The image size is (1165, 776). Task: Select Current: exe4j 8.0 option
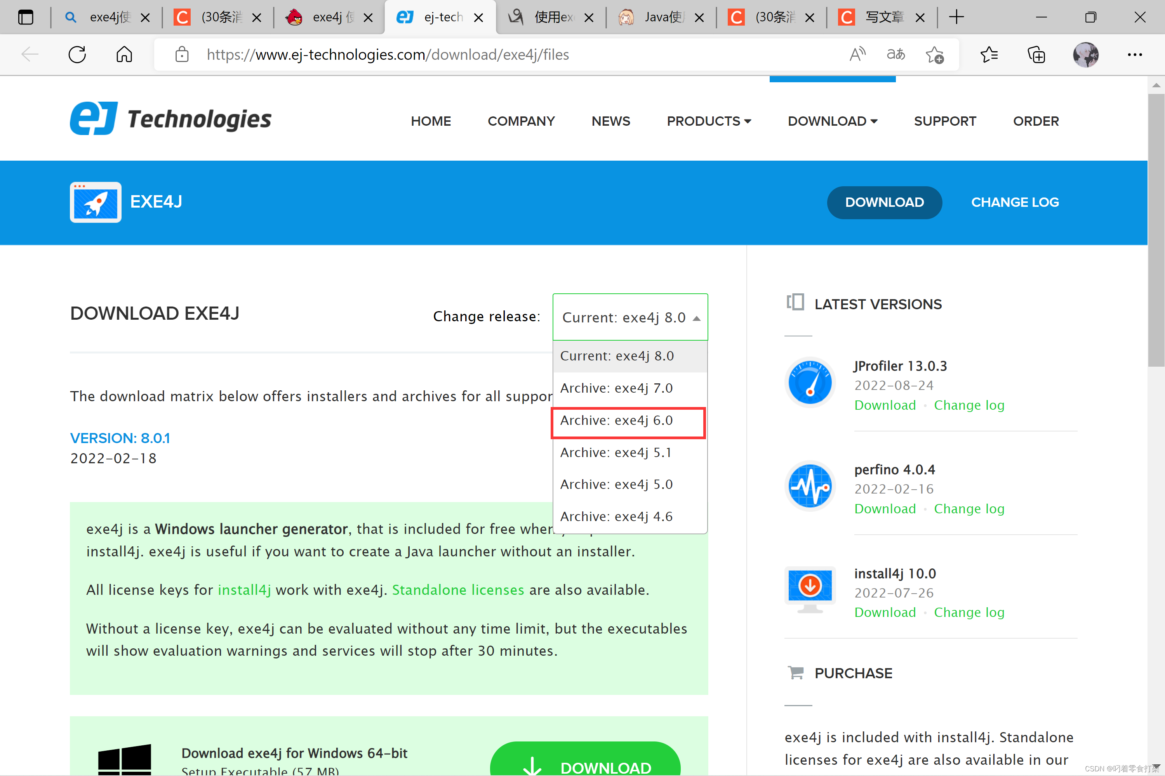coord(630,356)
